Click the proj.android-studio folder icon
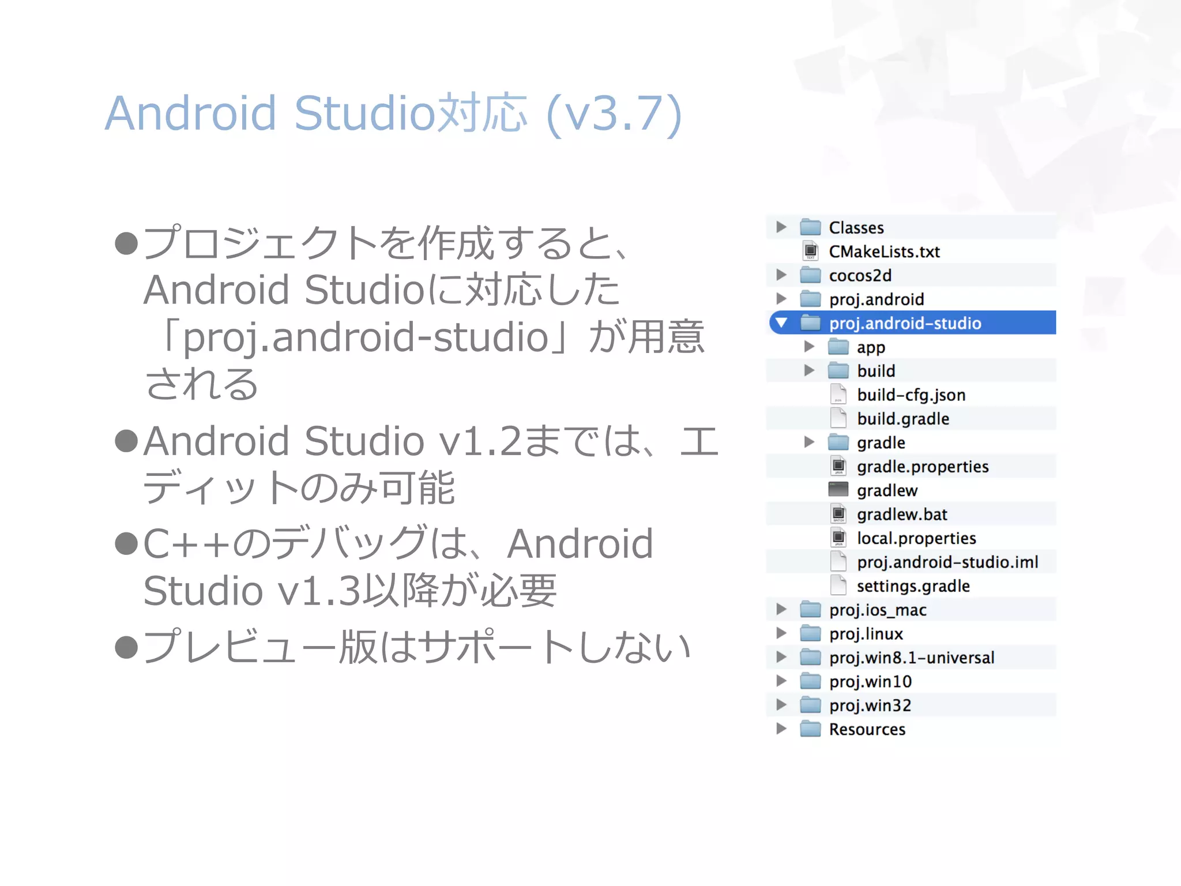The height and width of the screenshot is (886, 1181). point(810,322)
